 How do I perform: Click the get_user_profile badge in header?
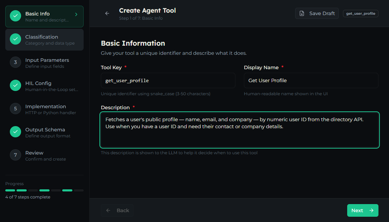(x=361, y=13)
